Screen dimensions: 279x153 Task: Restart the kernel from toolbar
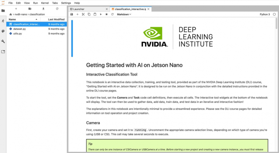point(112,14)
